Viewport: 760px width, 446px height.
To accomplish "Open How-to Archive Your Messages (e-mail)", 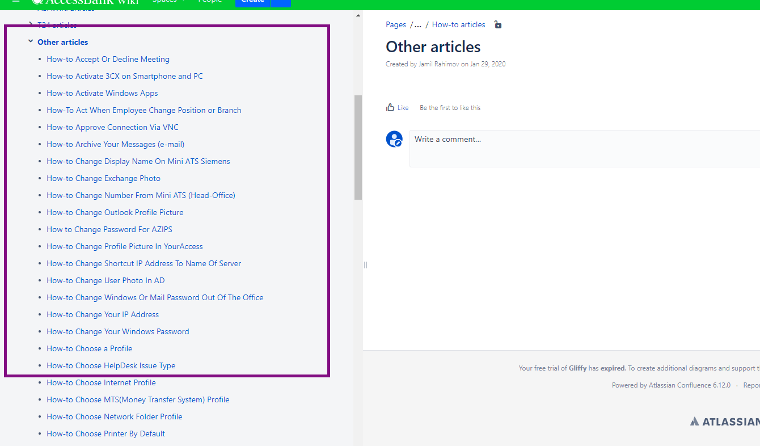I will [116, 144].
